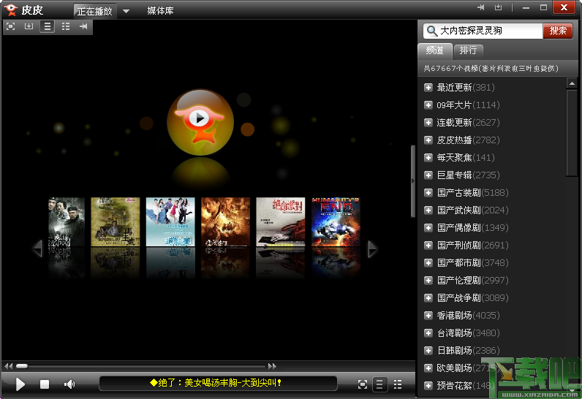Open the orange fiery movie poster
This screenshot has height=399, width=582.
tap(225, 221)
